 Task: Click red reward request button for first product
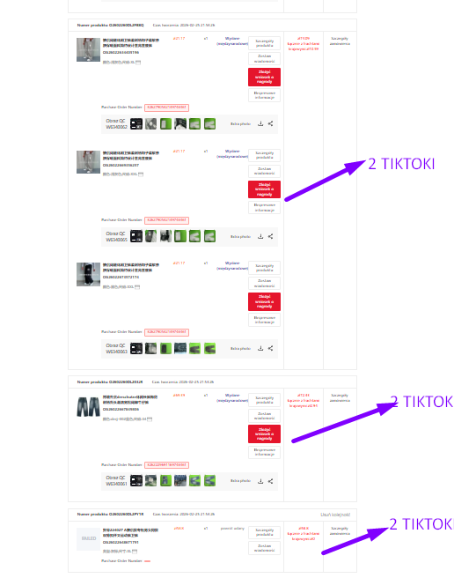pos(264,77)
